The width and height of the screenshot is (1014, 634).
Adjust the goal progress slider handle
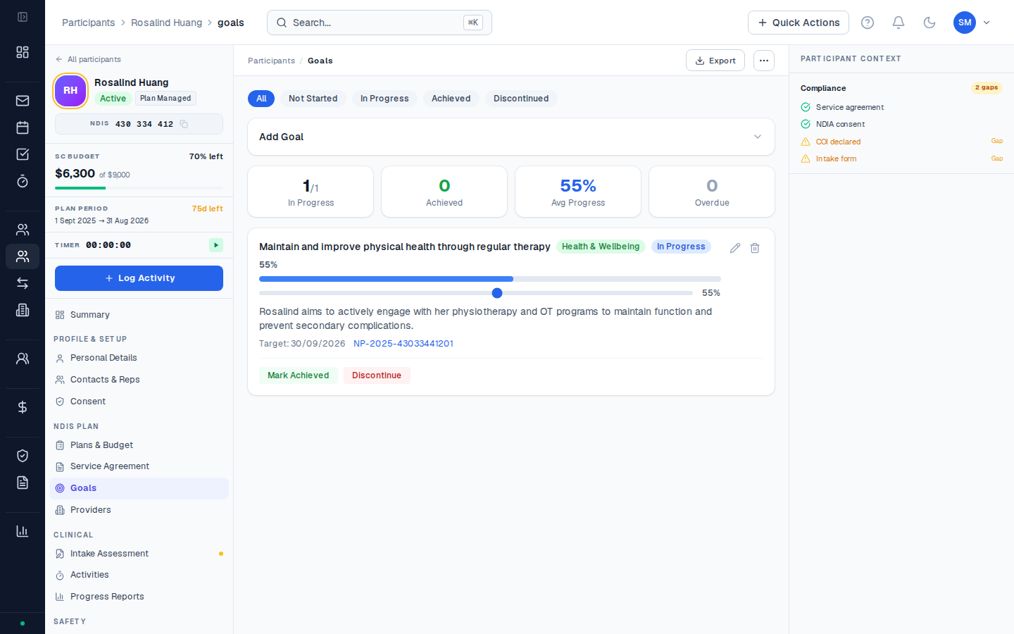pos(497,293)
